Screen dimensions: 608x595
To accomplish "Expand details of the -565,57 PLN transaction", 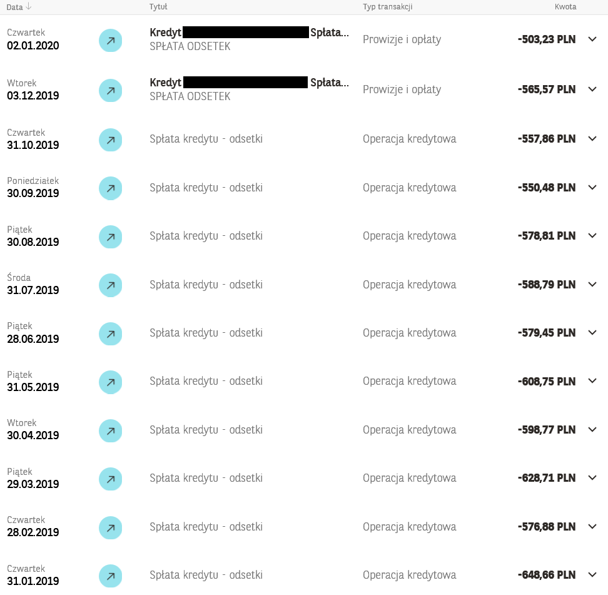I will pyautogui.click(x=592, y=89).
